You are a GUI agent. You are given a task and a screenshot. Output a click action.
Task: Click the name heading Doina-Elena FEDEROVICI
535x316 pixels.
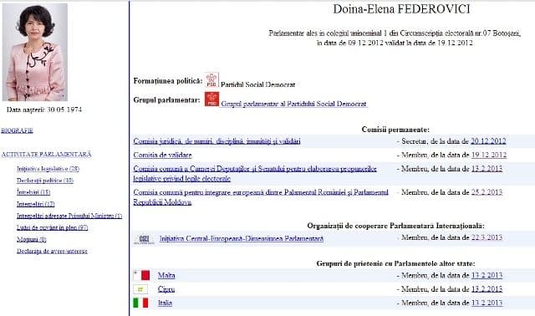401,9
